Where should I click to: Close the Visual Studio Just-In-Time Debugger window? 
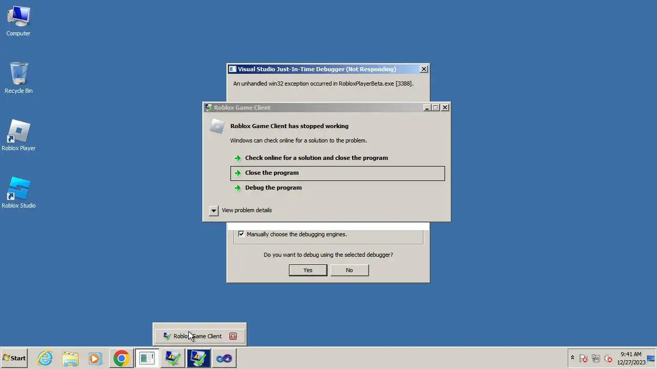[424, 69]
